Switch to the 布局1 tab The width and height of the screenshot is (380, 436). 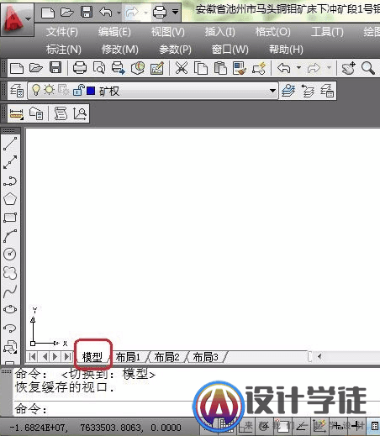[128, 357]
